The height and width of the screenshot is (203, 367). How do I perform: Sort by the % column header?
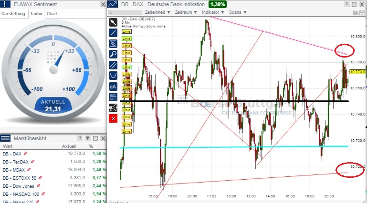click(x=91, y=146)
